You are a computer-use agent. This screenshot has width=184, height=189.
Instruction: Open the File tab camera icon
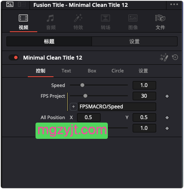click(x=160, y=18)
